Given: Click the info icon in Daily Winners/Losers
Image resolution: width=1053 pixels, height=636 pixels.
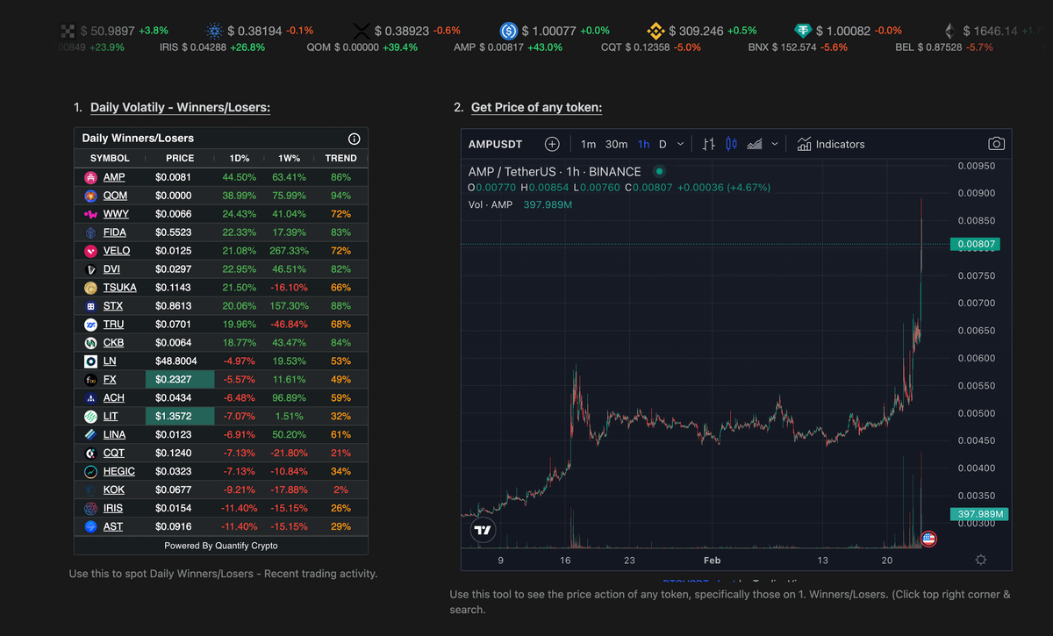Looking at the screenshot, I should pos(355,139).
